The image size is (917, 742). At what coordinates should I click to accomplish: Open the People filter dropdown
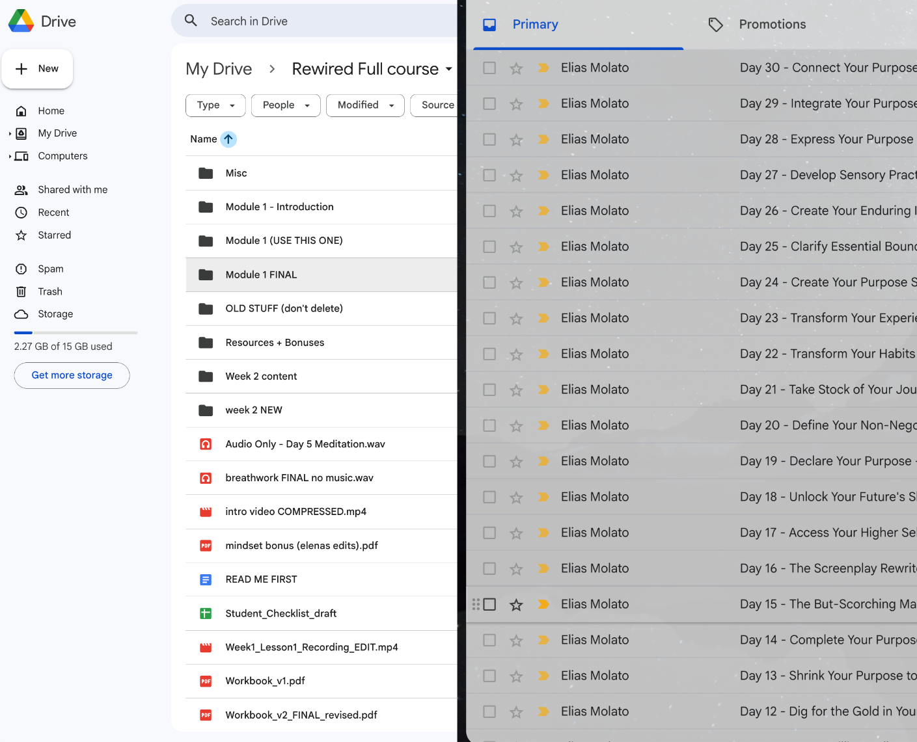click(286, 105)
